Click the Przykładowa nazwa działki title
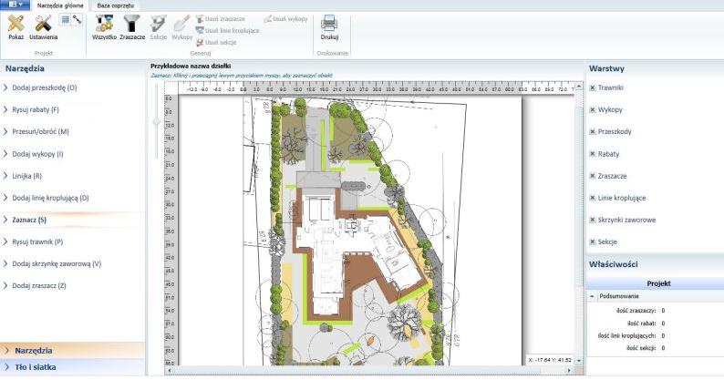 click(191, 66)
